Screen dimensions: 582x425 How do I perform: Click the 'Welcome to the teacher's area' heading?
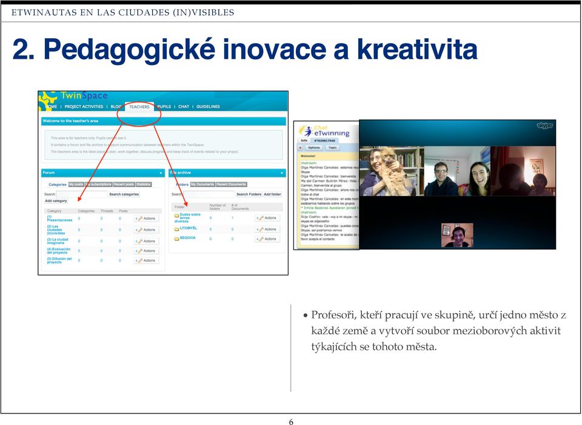pyautogui.click(x=70, y=121)
